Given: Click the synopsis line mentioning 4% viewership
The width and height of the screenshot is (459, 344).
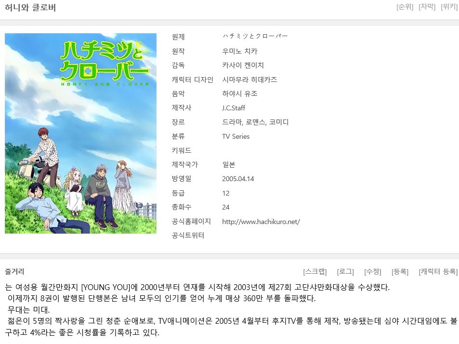Looking at the screenshot, I should coord(82,332).
